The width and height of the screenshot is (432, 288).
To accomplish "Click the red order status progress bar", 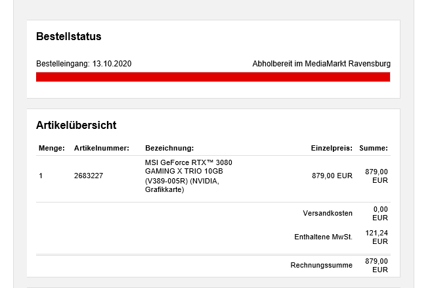I will tap(213, 77).
